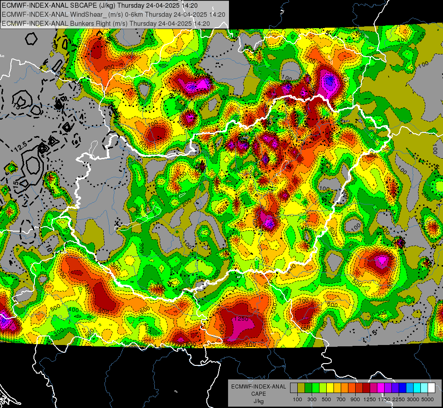Click the 1250 contour label on map
Viewport: 443px width, 408px height.
(241, 319)
